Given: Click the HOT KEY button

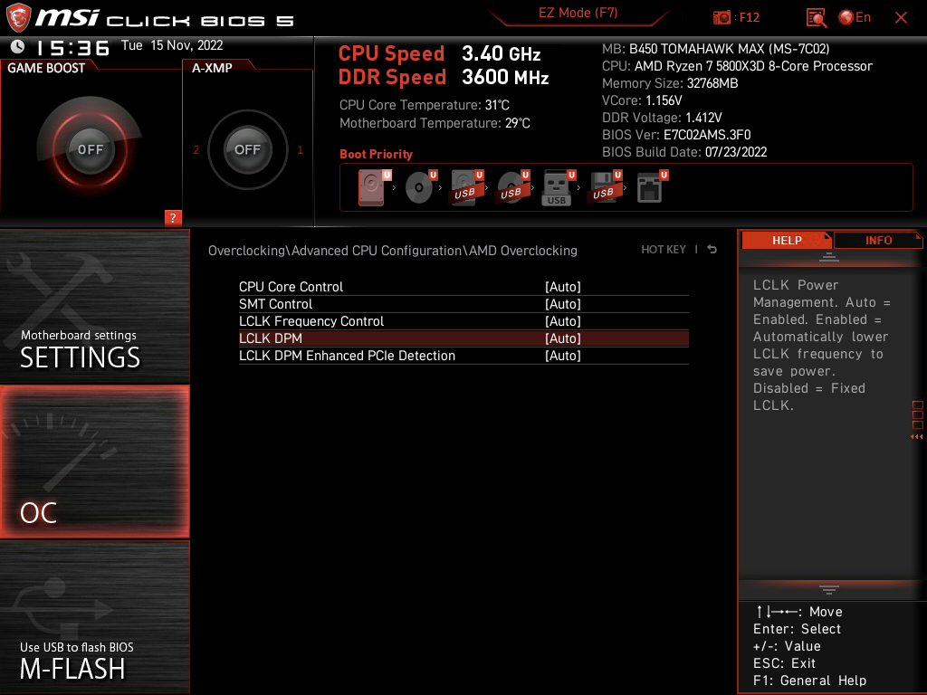Looking at the screenshot, I should (x=664, y=250).
